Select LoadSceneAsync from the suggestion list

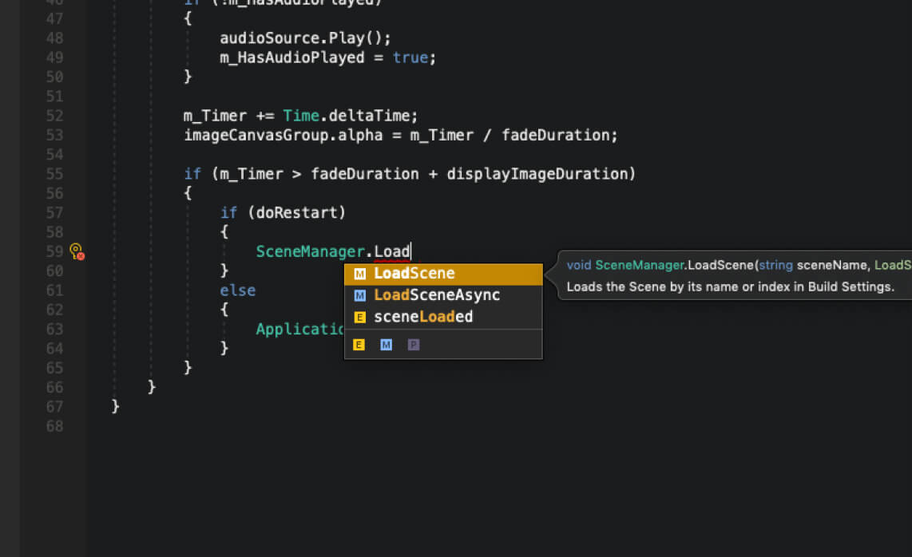(x=437, y=294)
